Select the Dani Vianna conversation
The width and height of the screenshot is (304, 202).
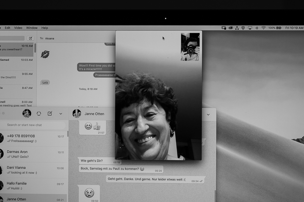coord(34,170)
